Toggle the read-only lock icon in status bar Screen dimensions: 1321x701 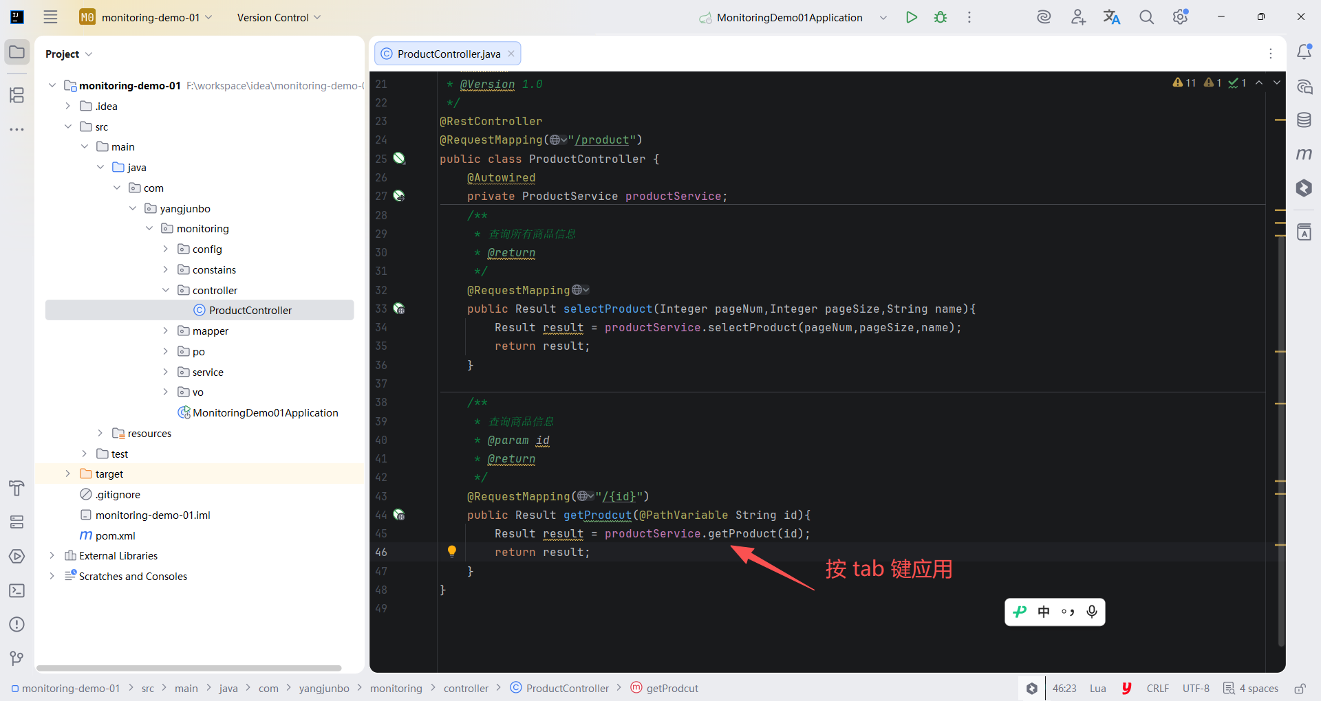click(x=1300, y=688)
